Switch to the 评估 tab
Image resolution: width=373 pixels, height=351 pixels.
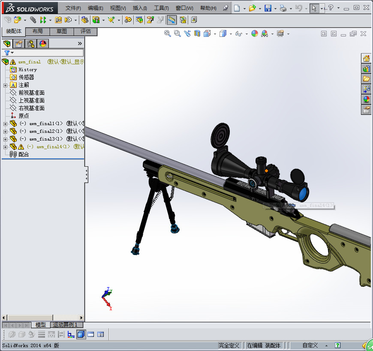[x=86, y=31]
